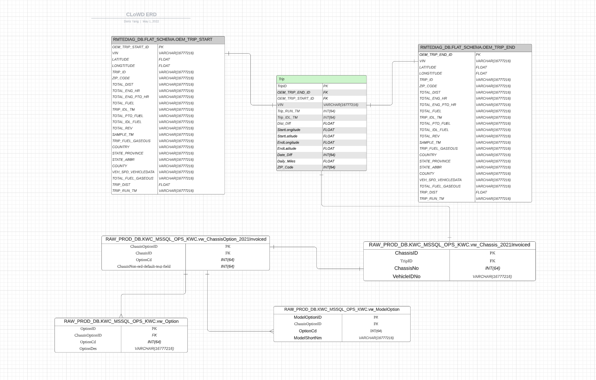Viewport: 596px width, 380px height.
Task: Select the ModelShortNm field in vw_ModelOption
Action: click(308, 338)
